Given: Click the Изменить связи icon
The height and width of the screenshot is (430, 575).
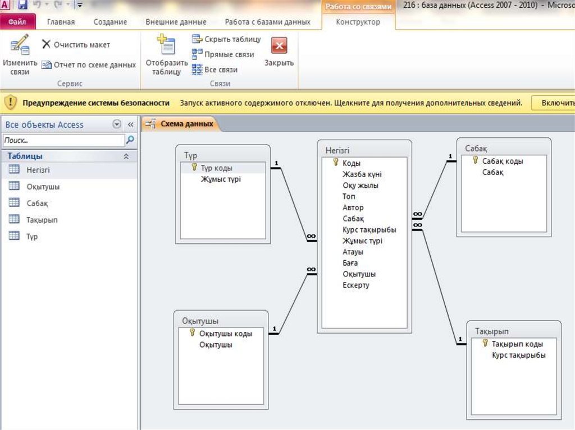Looking at the screenshot, I should pyautogui.click(x=19, y=46).
